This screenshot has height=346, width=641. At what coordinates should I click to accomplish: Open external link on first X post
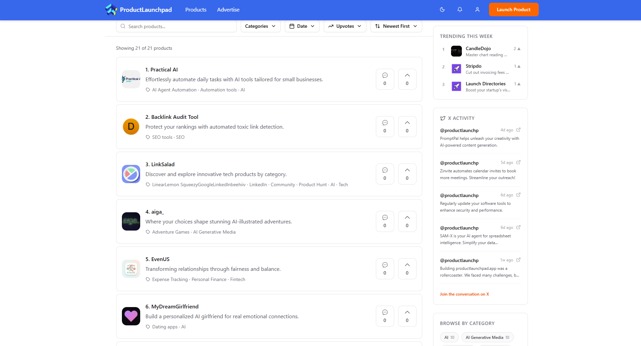[518, 130]
